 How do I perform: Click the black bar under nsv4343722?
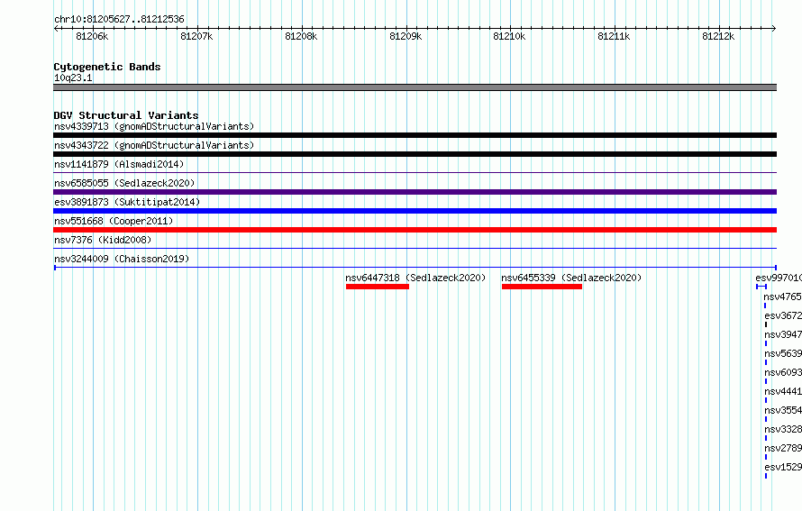point(415,154)
